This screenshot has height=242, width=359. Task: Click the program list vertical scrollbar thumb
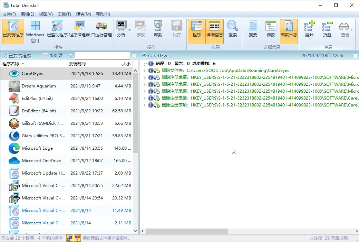(x=136, y=113)
